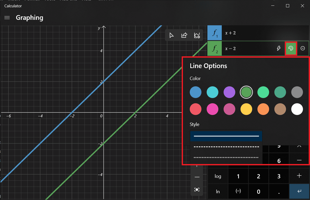310x200 pixels.
Task: Choose the blue color swatch
Action: click(x=195, y=92)
